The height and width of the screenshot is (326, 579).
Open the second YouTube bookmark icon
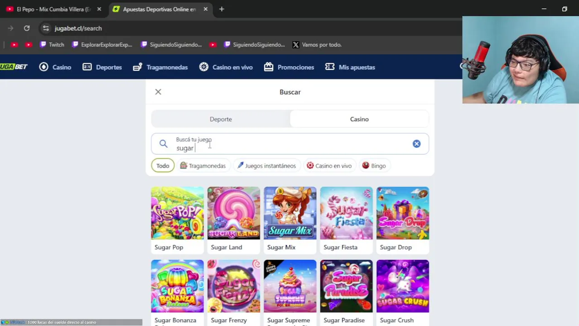(x=29, y=45)
